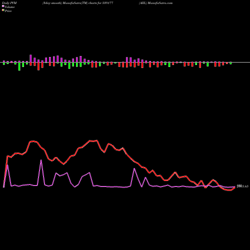Click the MunafaSutra charts for 539177 heading
The image size is (250, 250).
(78, 3)
